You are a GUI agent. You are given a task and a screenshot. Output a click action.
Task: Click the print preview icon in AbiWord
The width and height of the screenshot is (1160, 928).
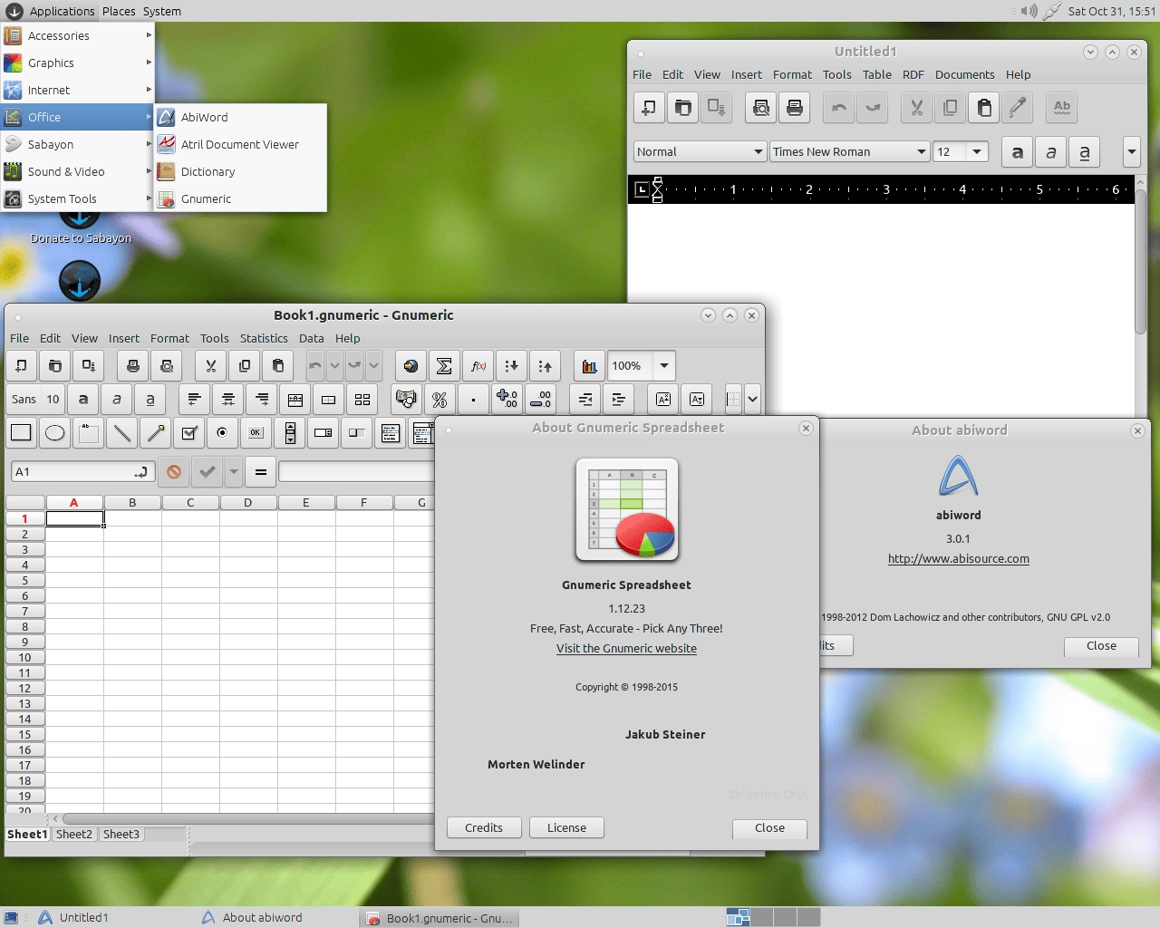pos(761,108)
